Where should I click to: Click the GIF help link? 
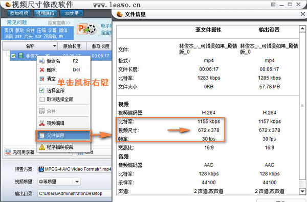click(38, 36)
